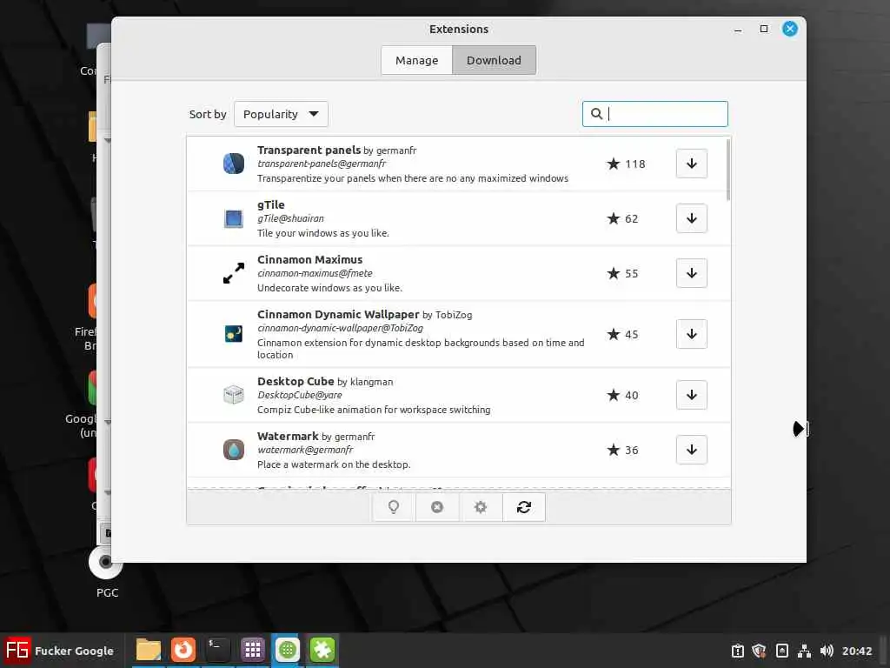Click the extensions search field
Image resolution: width=890 pixels, height=668 pixels.
(x=655, y=114)
